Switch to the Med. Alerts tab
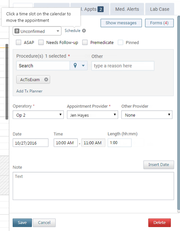 (127, 9)
